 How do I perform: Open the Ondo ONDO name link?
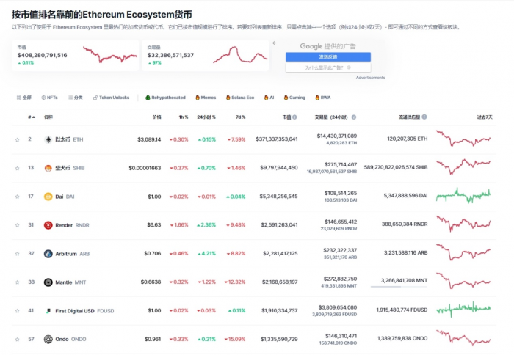(x=70, y=340)
